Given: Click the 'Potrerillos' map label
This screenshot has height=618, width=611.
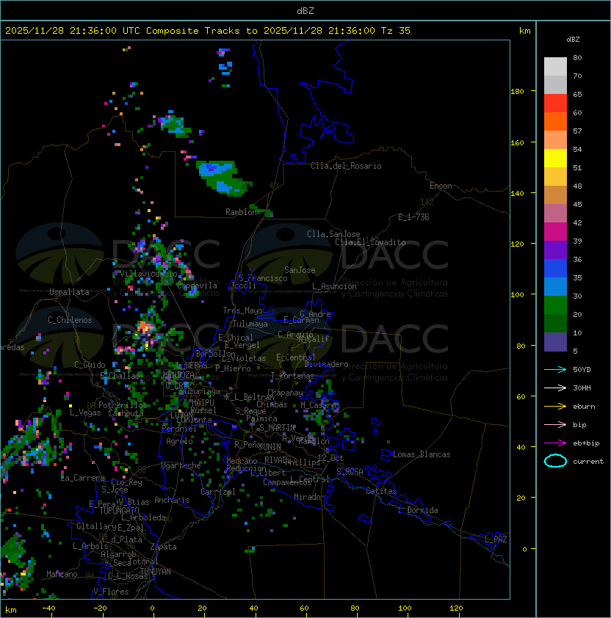Looking at the screenshot, I should tap(123, 404).
